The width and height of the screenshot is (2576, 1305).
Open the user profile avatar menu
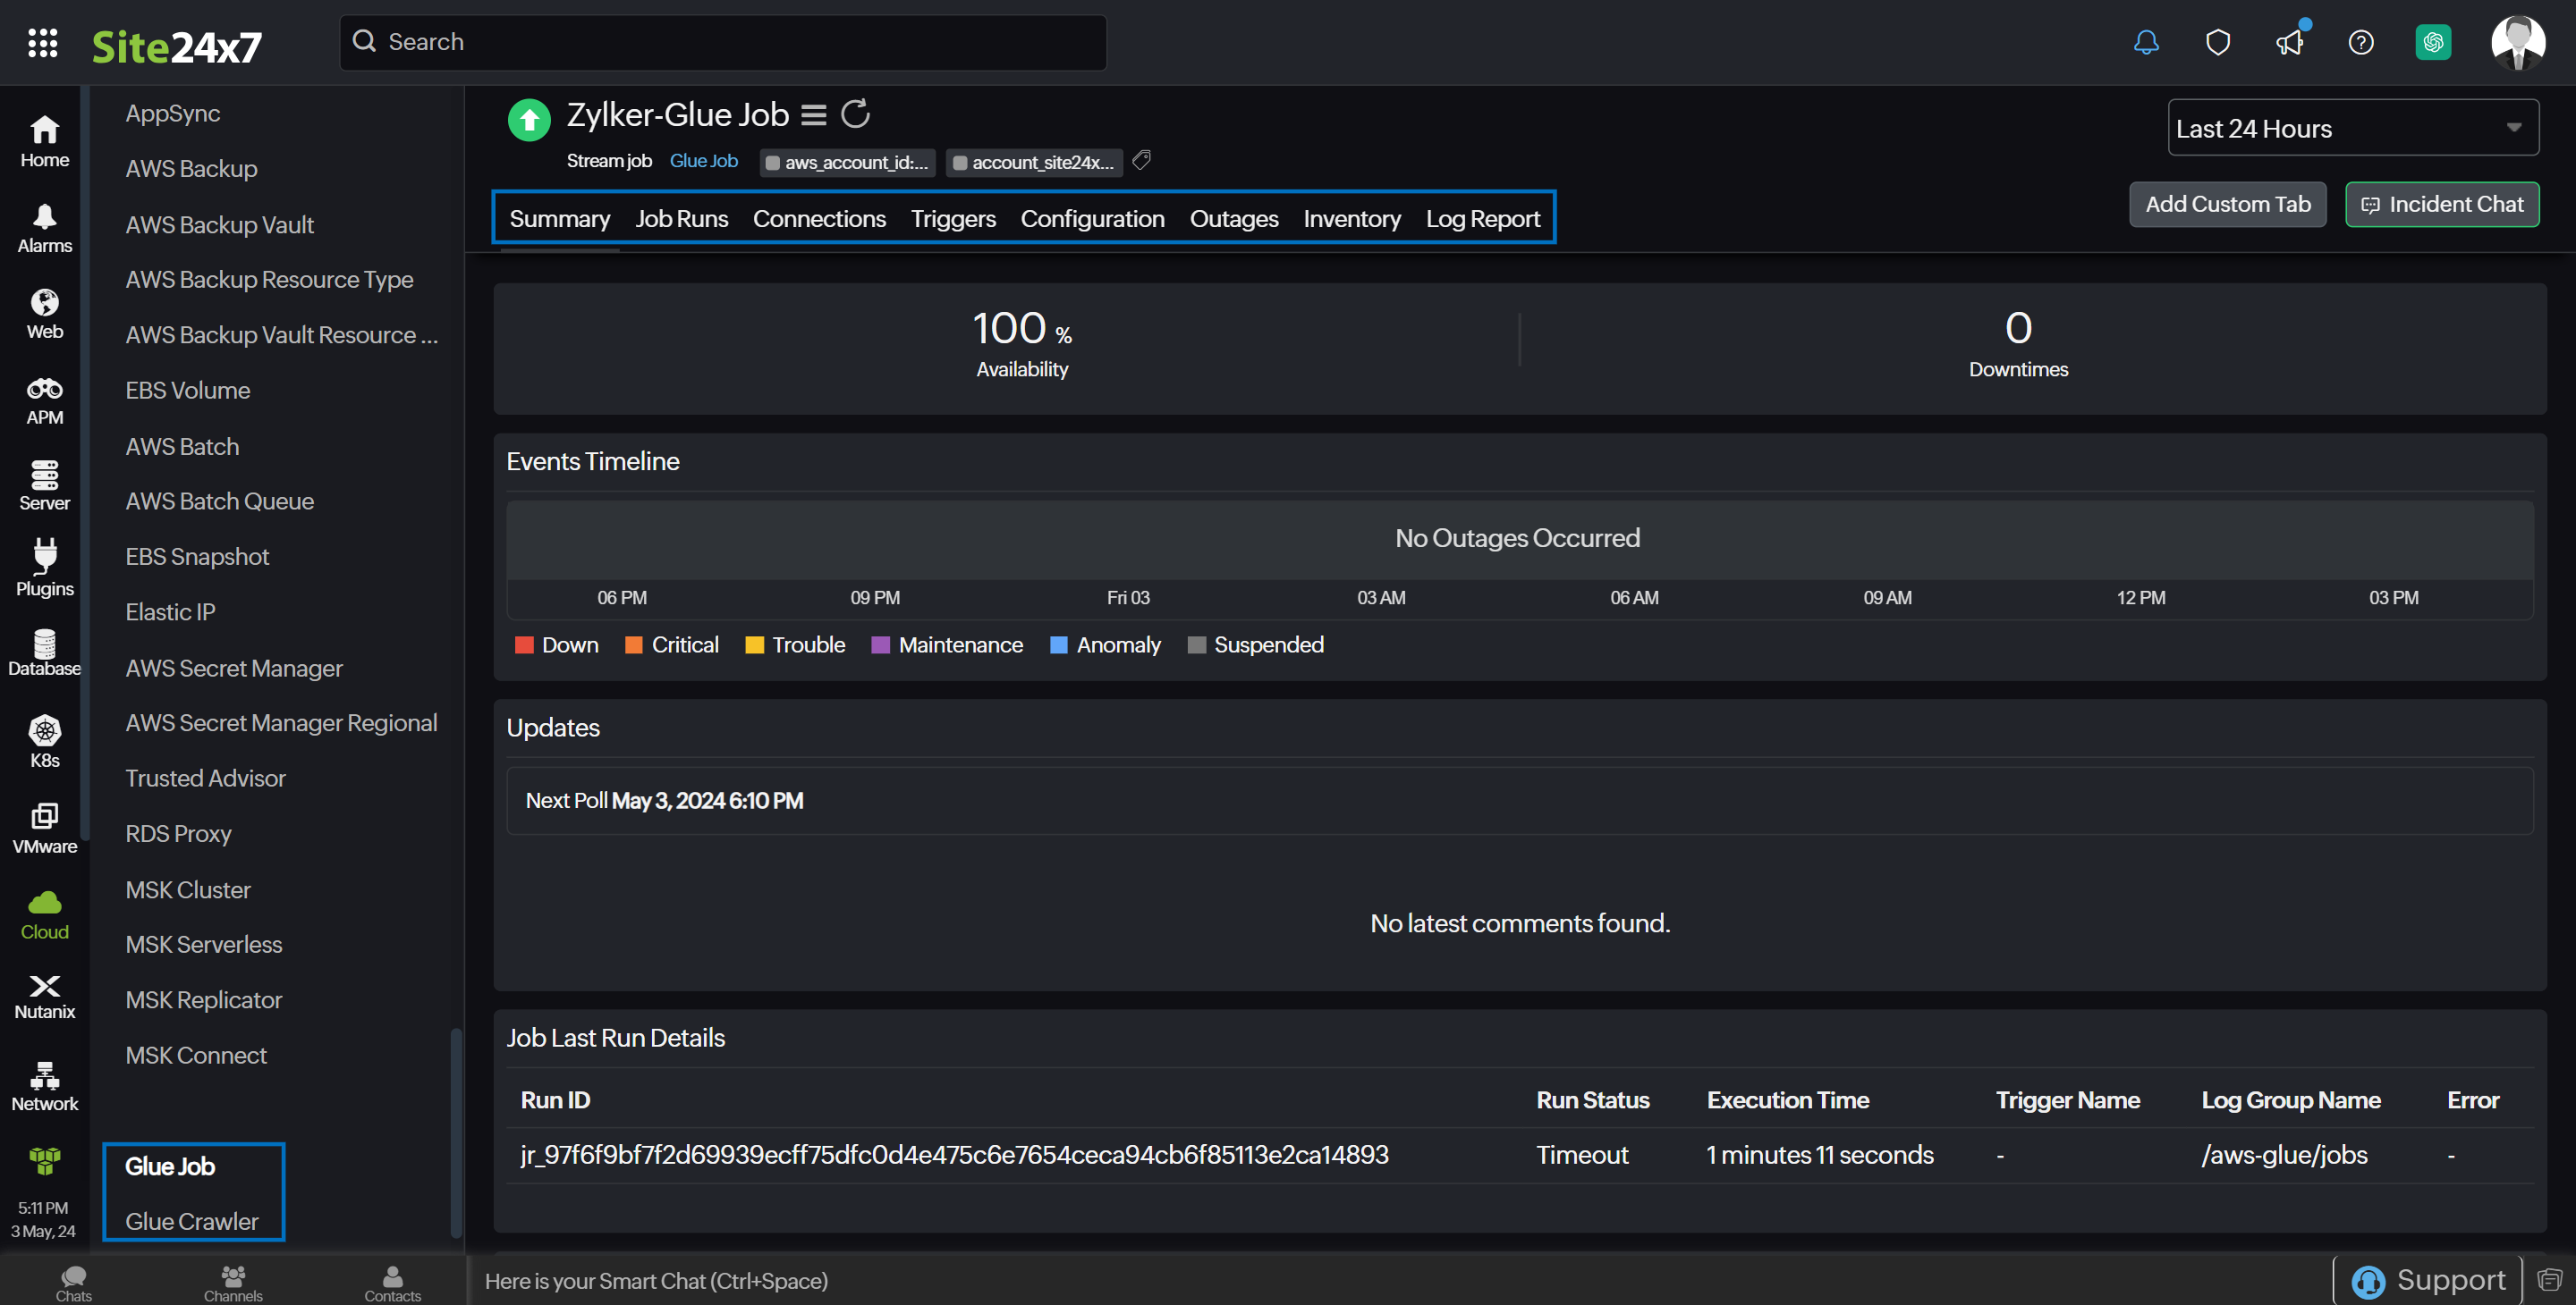pos(2517,43)
